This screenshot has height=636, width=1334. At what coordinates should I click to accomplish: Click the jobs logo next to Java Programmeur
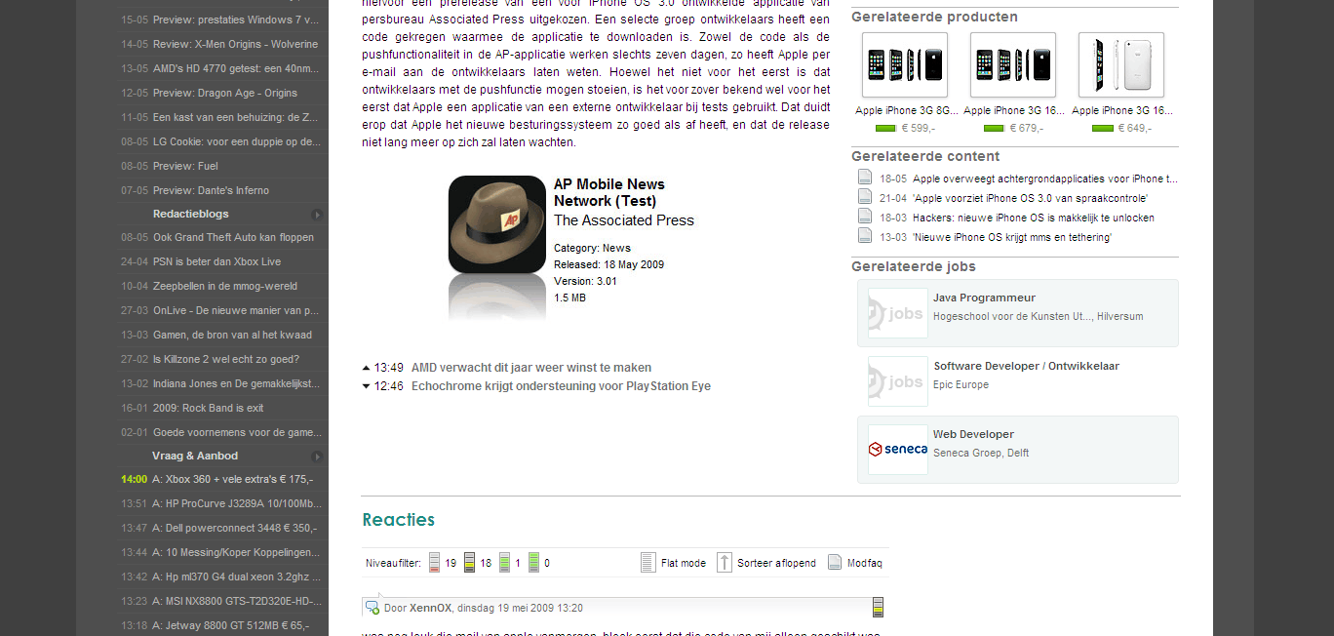(897, 313)
